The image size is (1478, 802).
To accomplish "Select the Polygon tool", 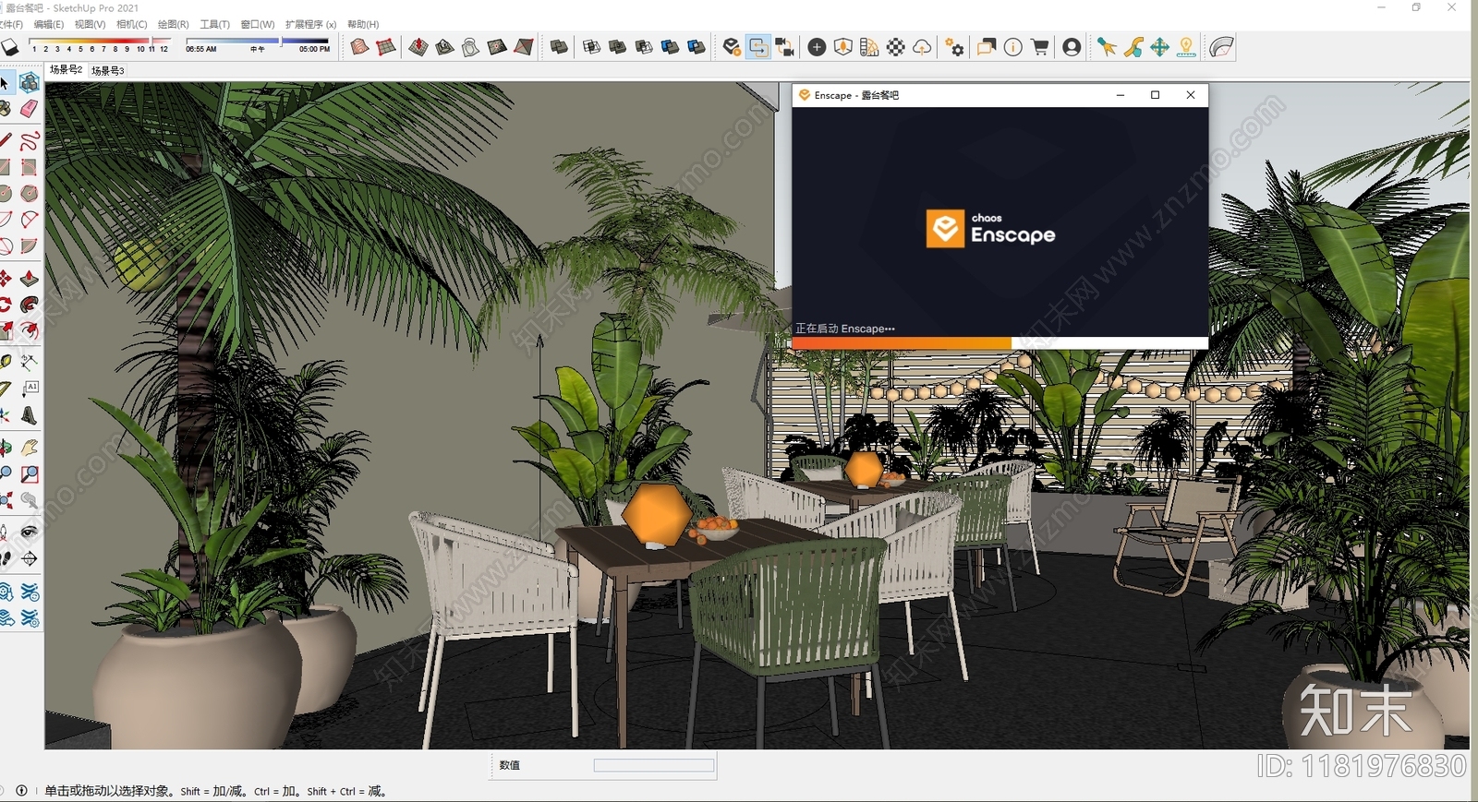I will tap(30, 194).
